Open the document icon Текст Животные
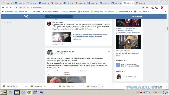Screen dimensions: 169x95 coord(118,65)
